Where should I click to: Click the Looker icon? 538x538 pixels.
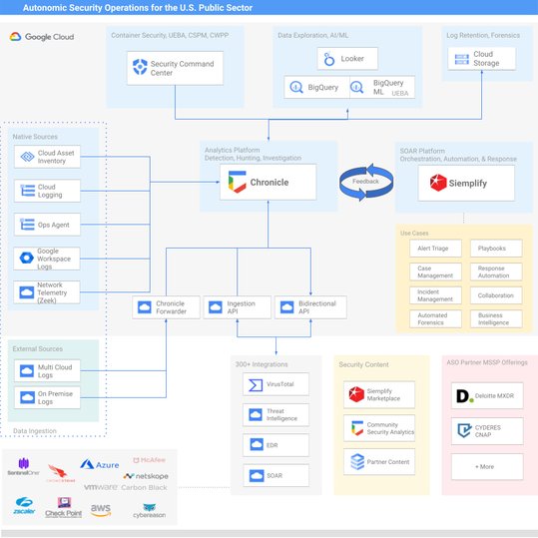click(329, 59)
